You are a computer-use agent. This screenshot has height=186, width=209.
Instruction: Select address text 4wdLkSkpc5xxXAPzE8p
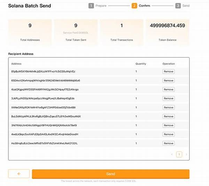(45, 134)
